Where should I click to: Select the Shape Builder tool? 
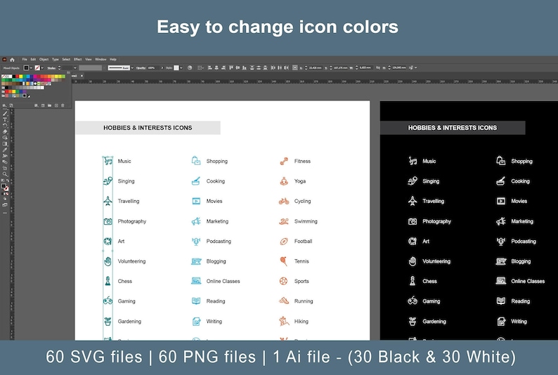click(x=5, y=138)
